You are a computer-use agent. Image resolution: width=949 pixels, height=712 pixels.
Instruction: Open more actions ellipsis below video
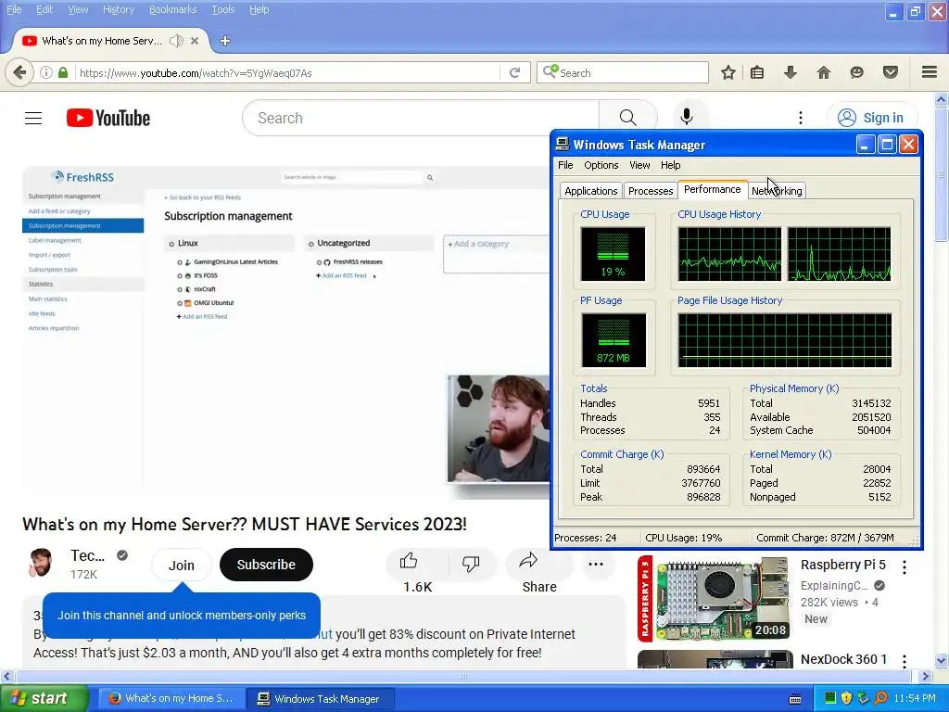click(596, 564)
